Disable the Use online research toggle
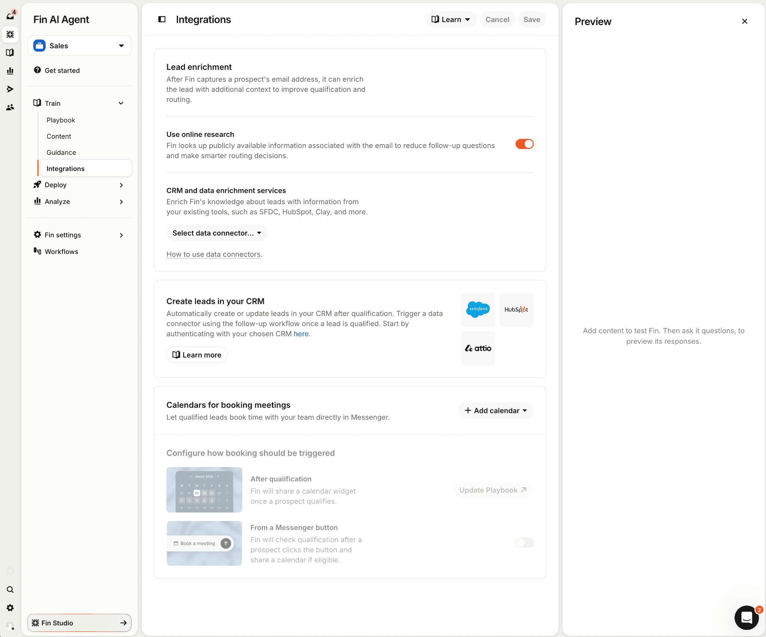The height and width of the screenshot is (637, 766). [524, 144]
